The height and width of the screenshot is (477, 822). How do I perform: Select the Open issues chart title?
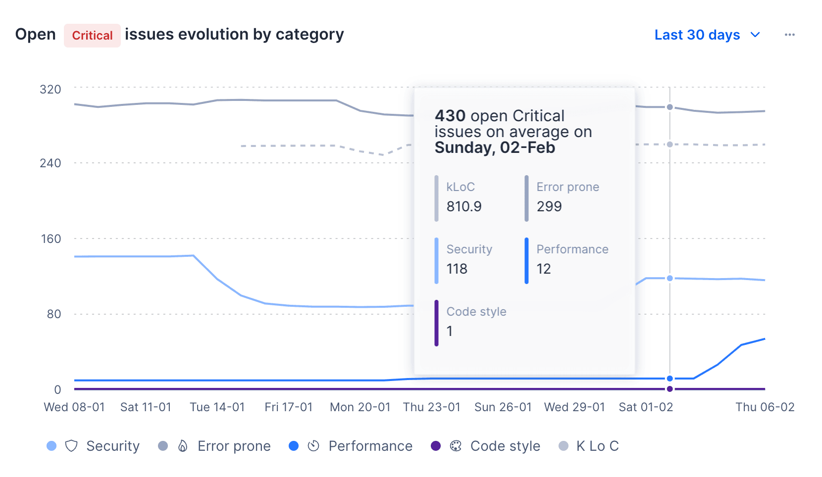pyautogui.click(x=35, y=34)
